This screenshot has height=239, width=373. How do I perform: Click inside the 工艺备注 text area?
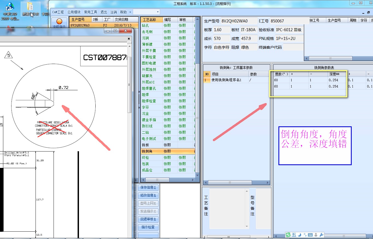(x=227, y=208)
